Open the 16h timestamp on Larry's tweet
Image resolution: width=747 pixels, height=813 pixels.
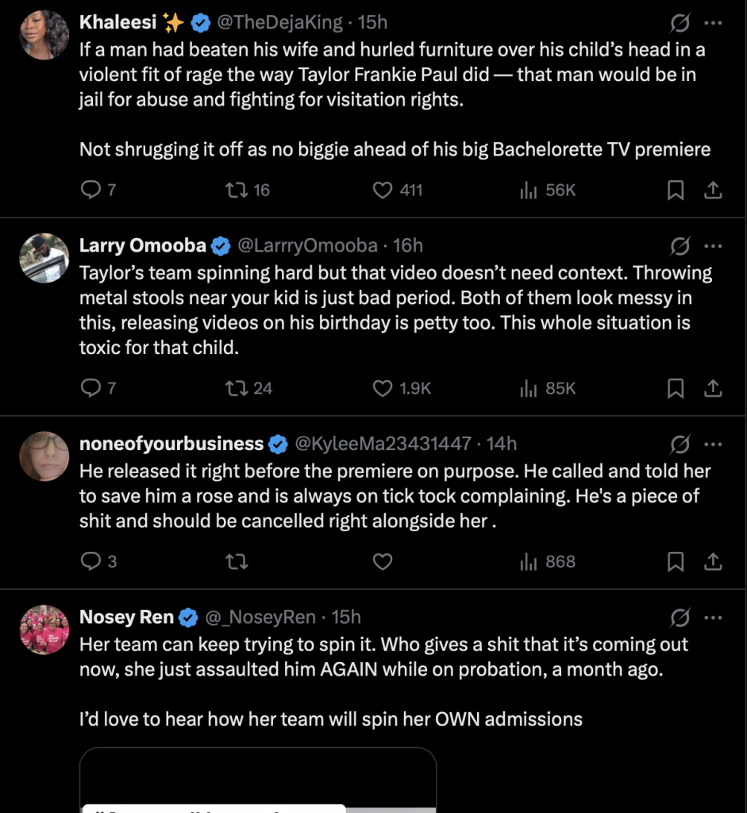(408, 245)
